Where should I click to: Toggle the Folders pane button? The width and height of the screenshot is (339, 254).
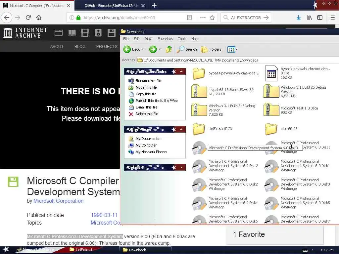211,49
